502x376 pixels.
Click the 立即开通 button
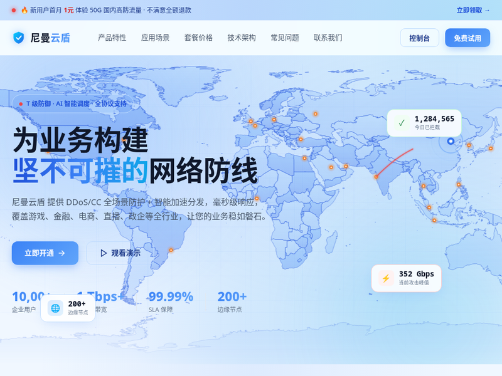coord(45,253)
